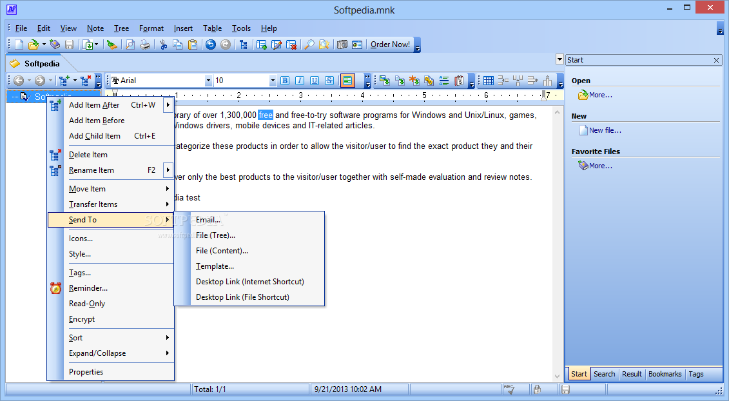Click the Forward navigation arrow in tree toolbar
Screen dimensions: 729x401
(41, 81)
